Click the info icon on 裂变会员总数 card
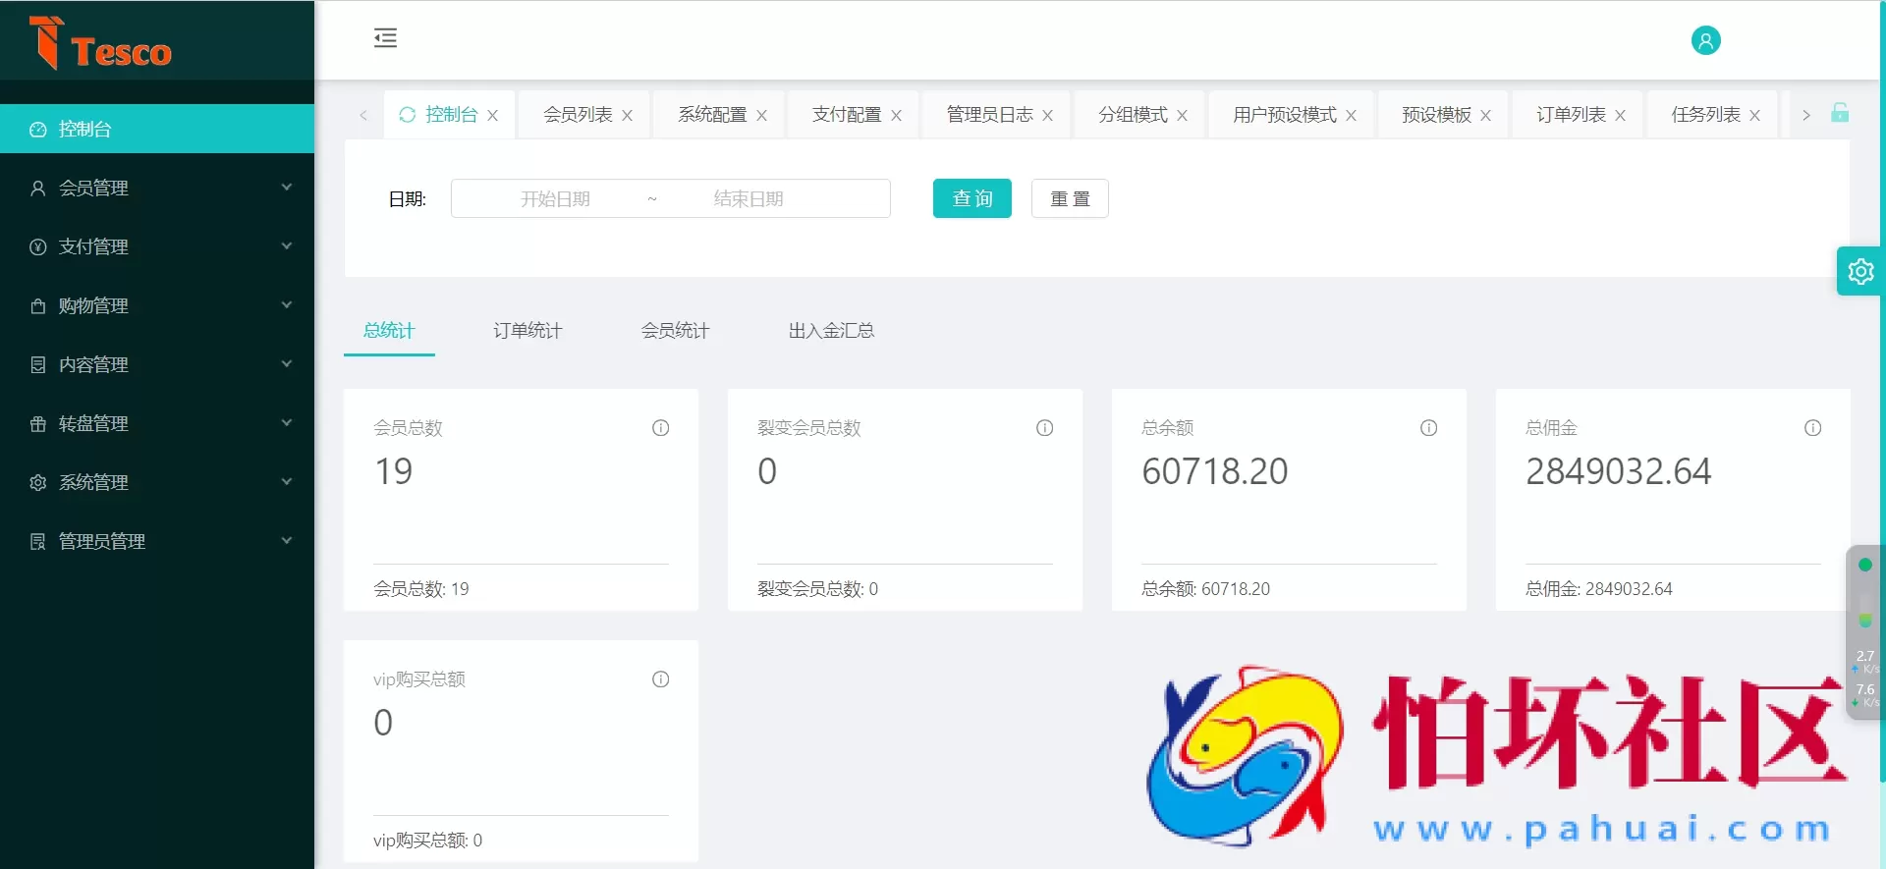This screenshot has width=1886, height=869. click(1045, 428)
